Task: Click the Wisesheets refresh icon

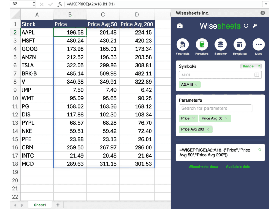Action: 246,26
